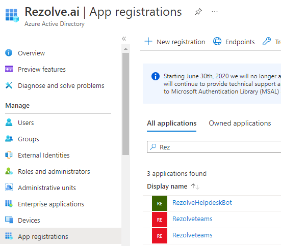Click the External Identities icon
Image resolution: width=281 pixels, height=246 pixels.
9,155
